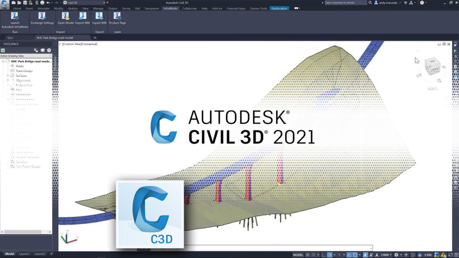
Task: Switch to the Survey ribbon tab
Action: [x=126, y=9]
